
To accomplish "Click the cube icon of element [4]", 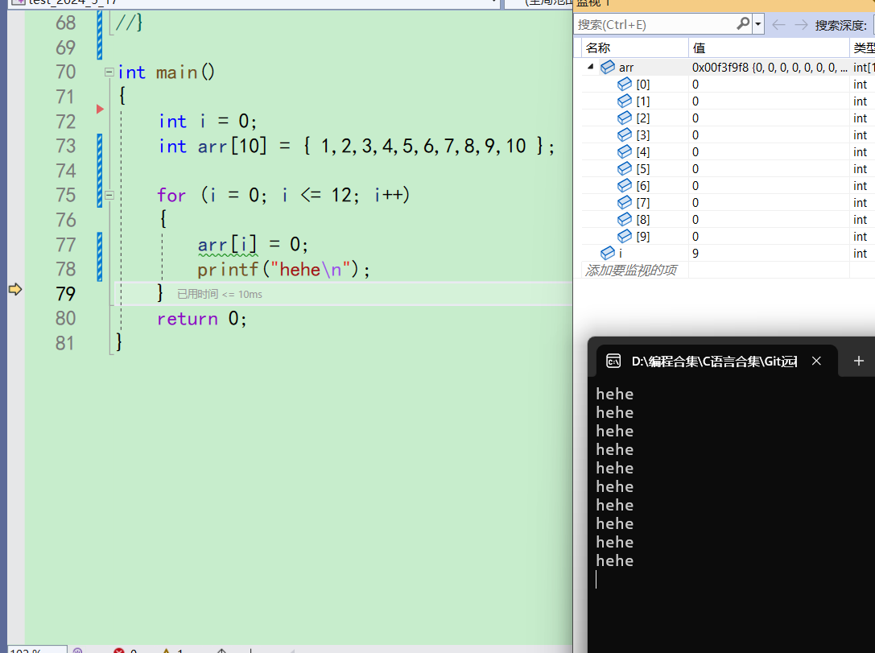I will (x=625, y=152).
